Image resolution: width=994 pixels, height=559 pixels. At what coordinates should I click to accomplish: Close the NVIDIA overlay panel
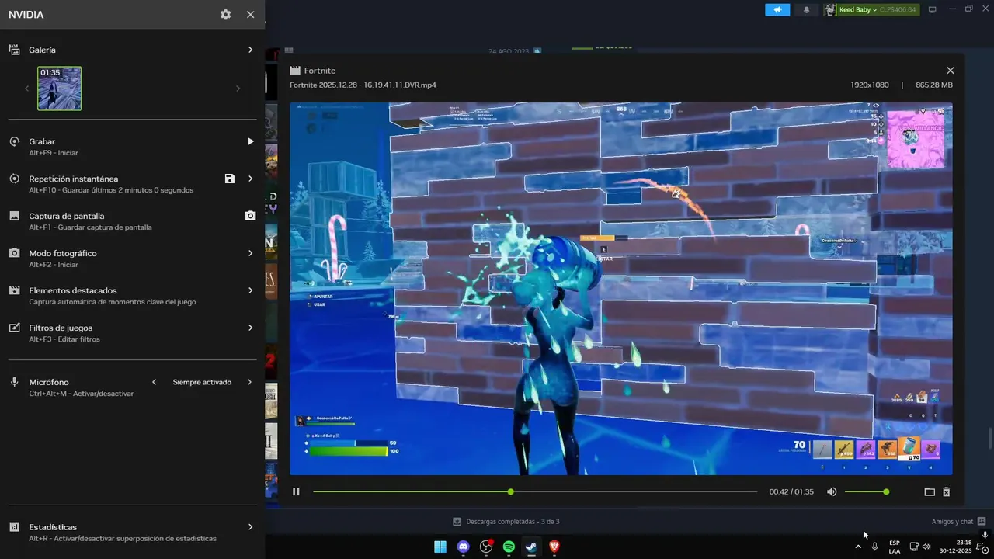(x=250, y=15)
